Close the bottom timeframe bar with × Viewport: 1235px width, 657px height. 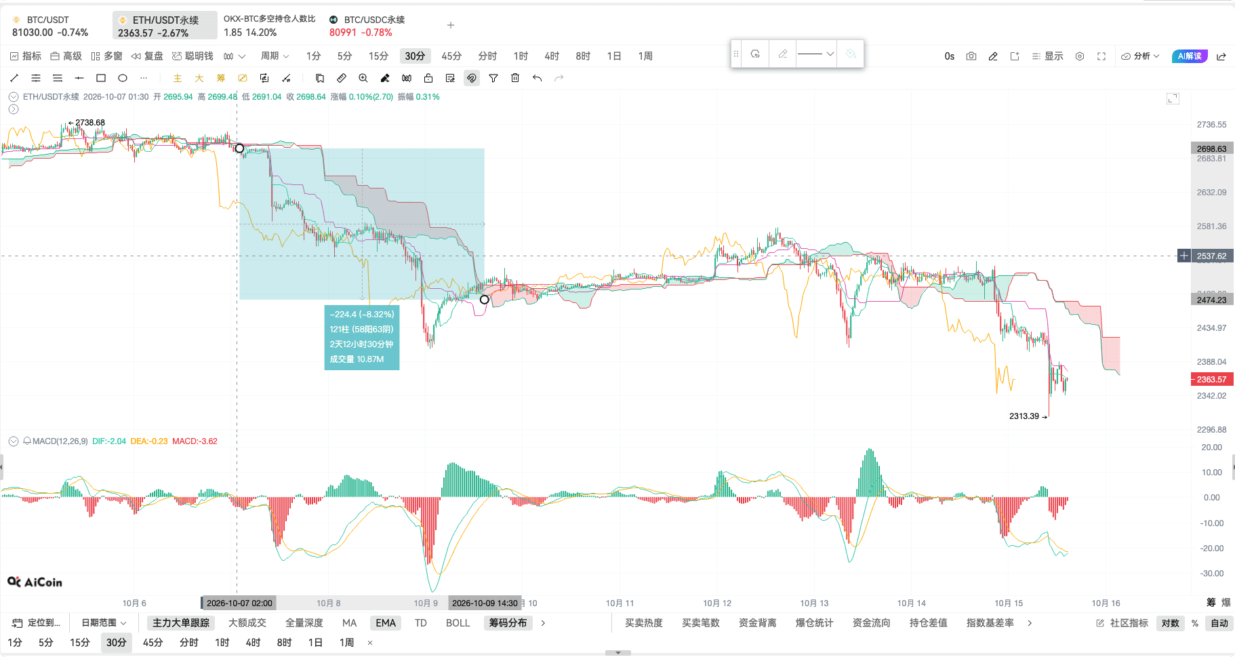(370, 643)
